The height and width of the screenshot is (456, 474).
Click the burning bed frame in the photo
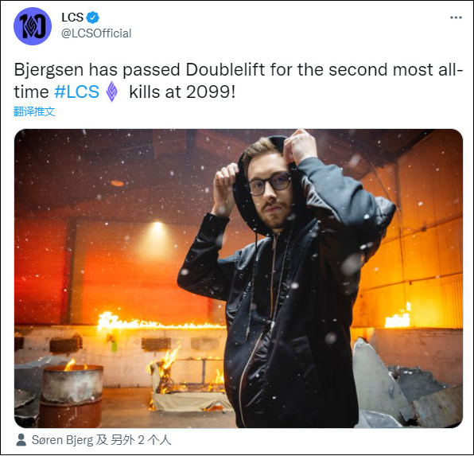pyautogui.click(x=189, y=381)
